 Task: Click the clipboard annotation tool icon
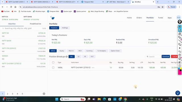[x=180, y=66]
